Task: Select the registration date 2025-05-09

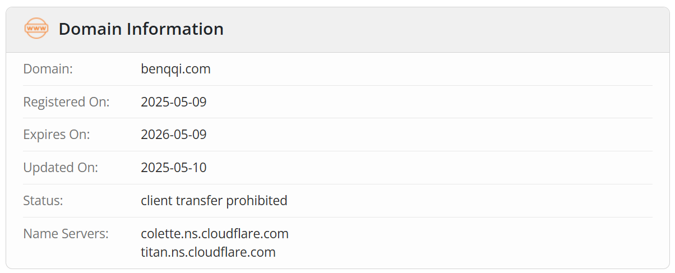Action: tap(174, 102)
